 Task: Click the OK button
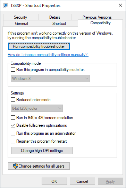54,181
